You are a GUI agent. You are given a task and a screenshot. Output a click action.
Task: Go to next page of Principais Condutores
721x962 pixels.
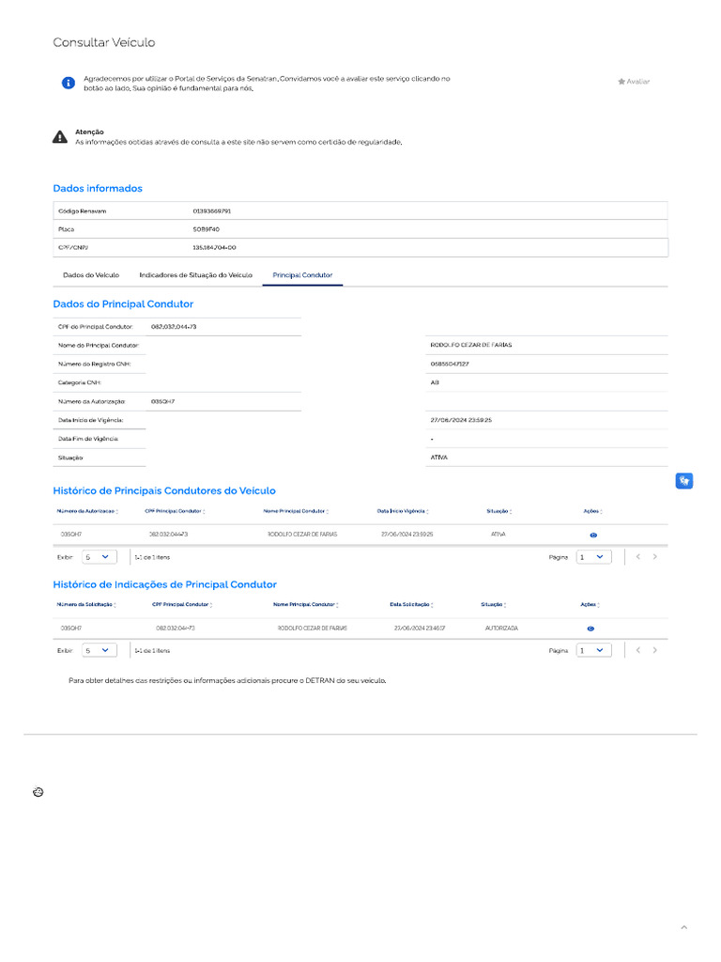point(655,557)
